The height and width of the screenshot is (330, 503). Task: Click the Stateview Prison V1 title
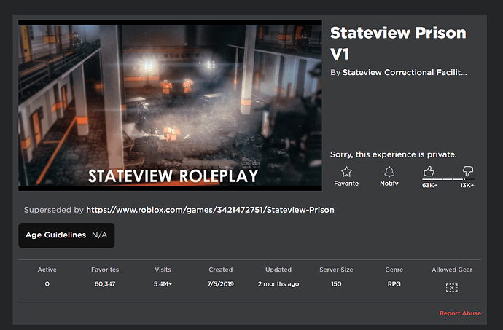(x=398, y=43)
